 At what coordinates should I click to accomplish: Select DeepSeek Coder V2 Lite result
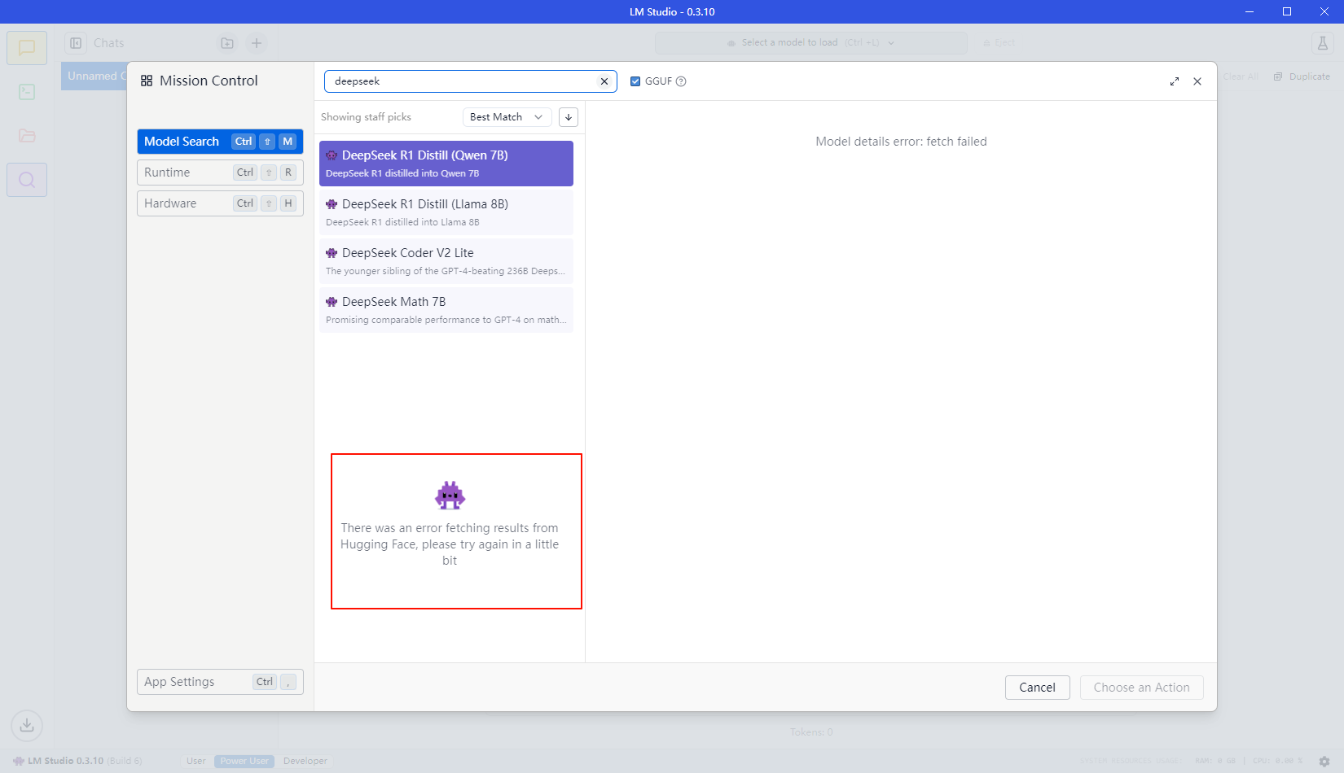[446, 261]
